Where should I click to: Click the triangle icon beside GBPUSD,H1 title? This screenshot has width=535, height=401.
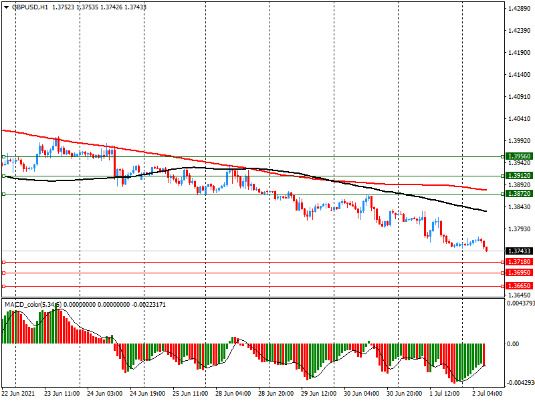tap(6, 7)
